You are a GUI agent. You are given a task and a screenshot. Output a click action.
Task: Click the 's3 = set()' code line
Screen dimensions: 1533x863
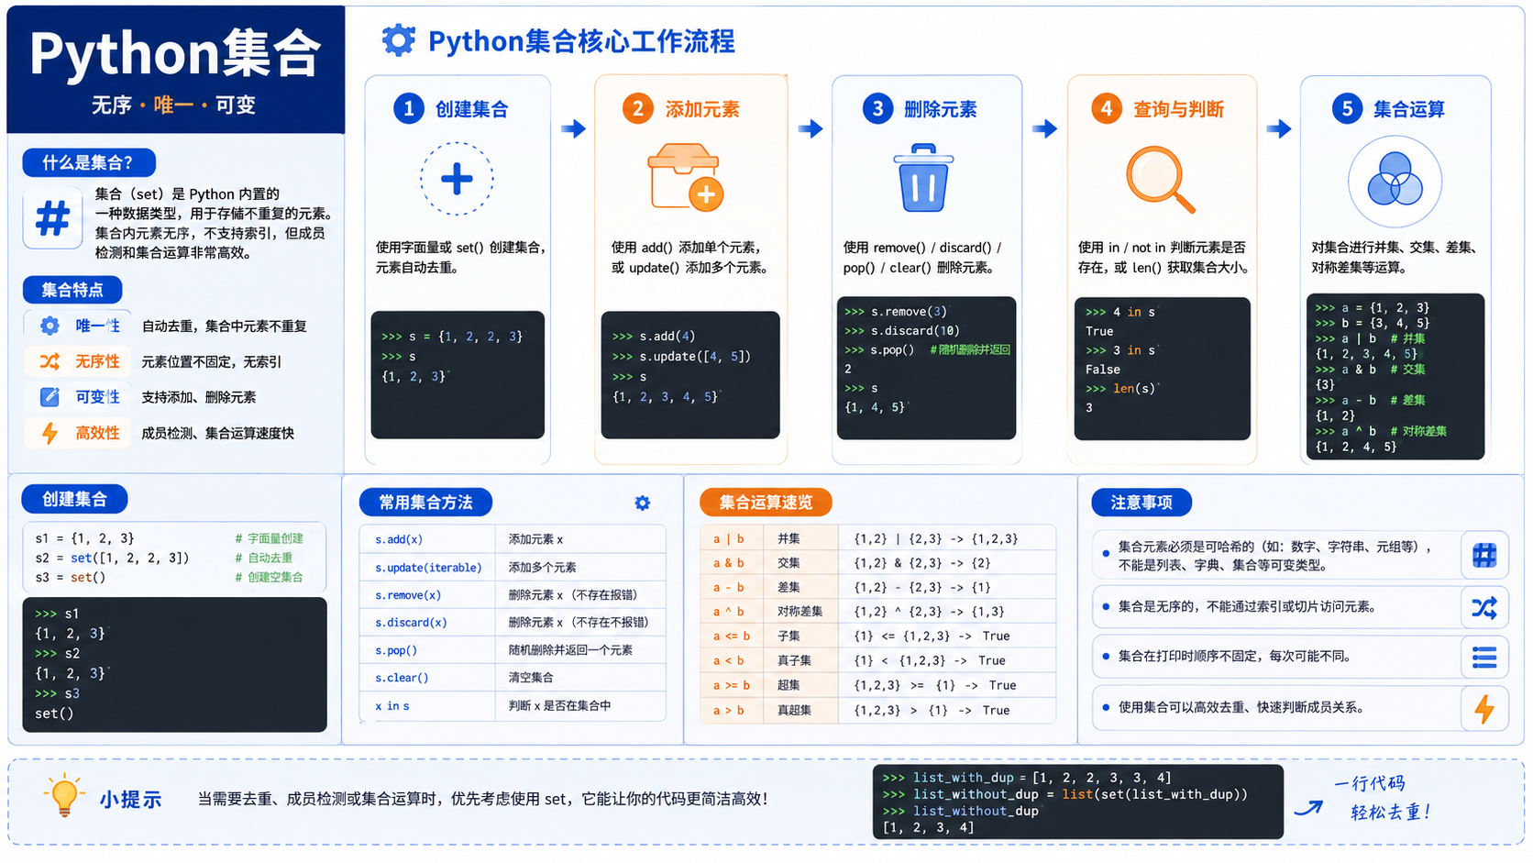tap(71, 577)
